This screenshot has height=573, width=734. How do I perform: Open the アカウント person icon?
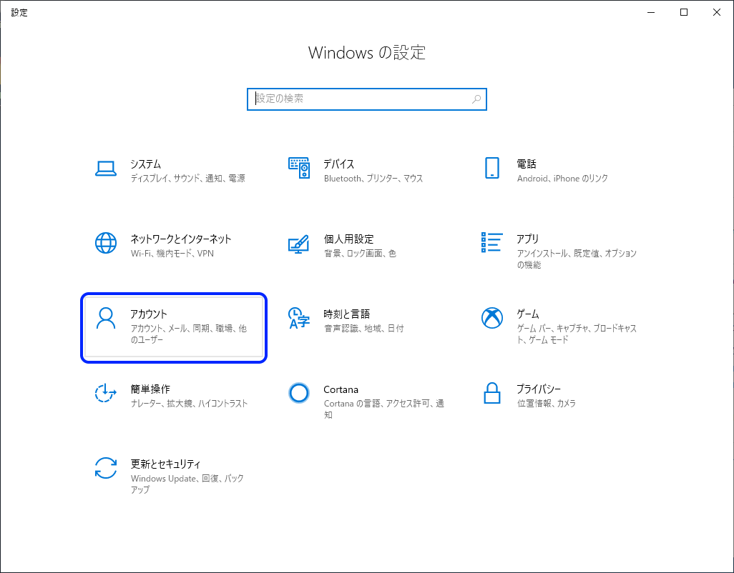pyautogui.click(x=106, y=318)
